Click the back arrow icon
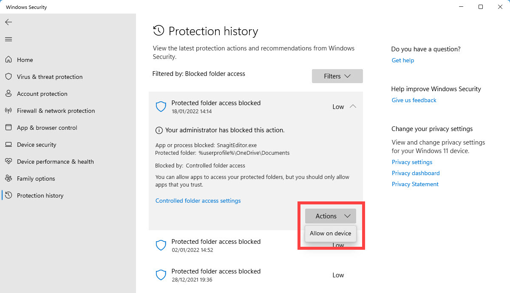Image resolution: width=510 pixels, height=293 pixels. (x=8, y=22)
